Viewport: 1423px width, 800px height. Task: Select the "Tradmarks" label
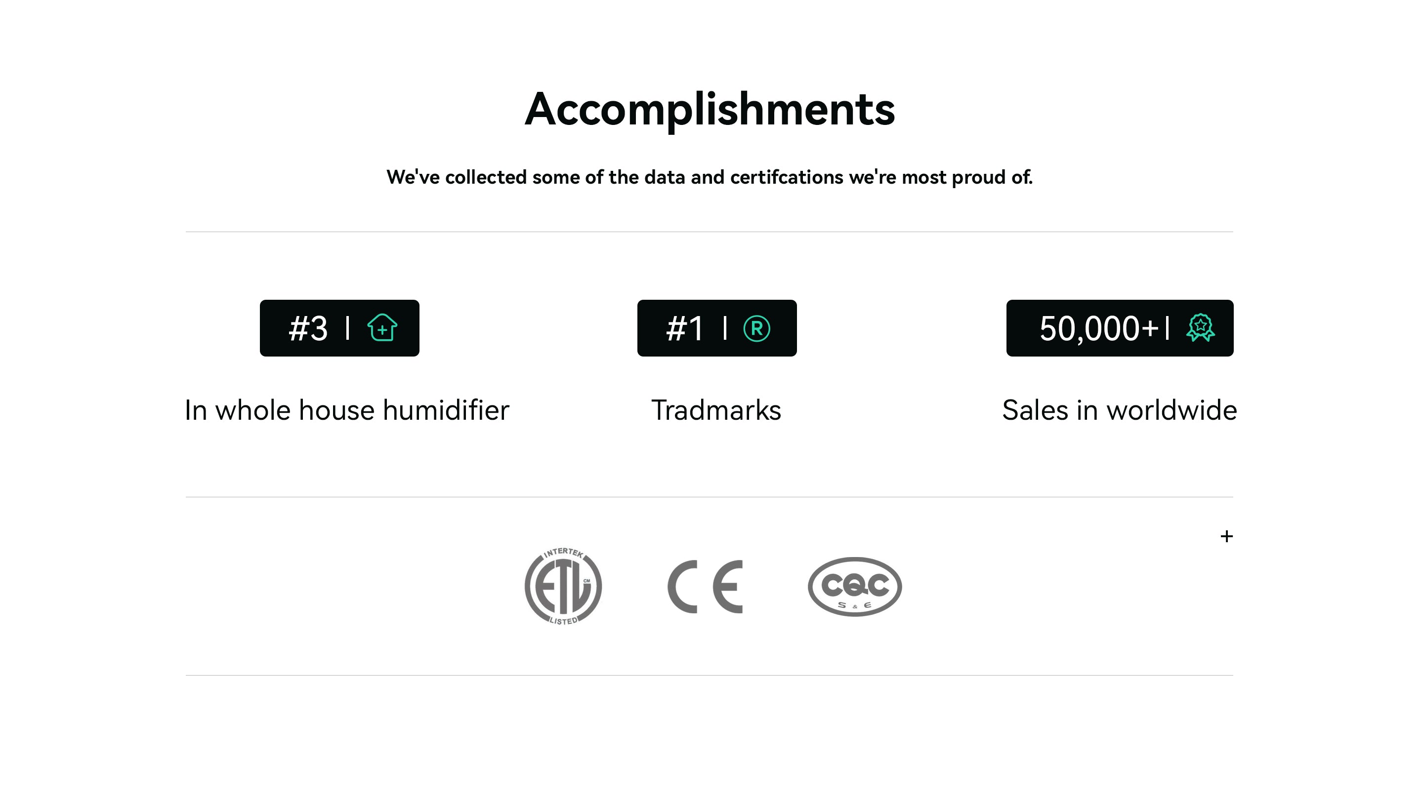[x=716, y=410]
